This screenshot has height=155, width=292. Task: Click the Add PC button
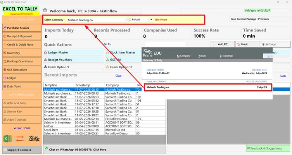pos(223,44)
